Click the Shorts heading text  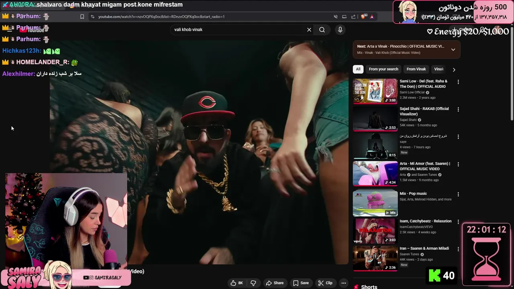coord(369,287)
